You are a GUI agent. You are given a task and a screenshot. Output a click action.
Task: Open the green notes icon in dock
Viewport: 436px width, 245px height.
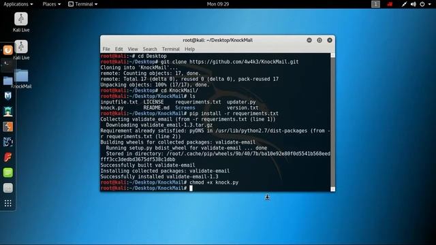pos(7,172)
